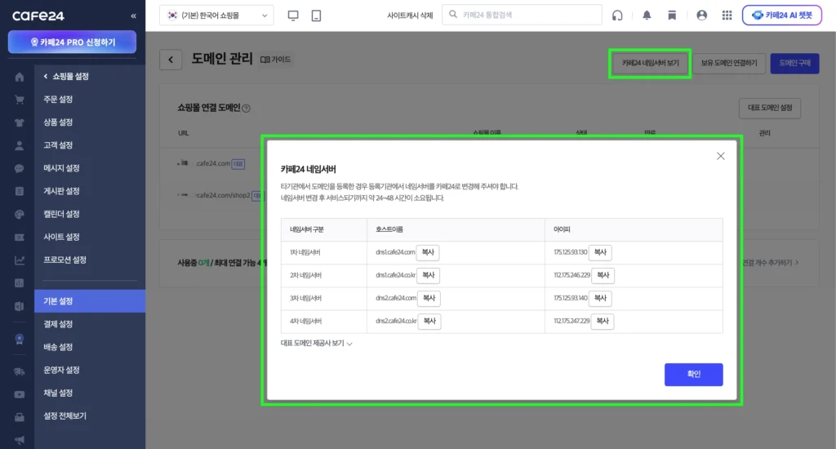Click the help icon beside 쇼핑몰 연결 도메인

tap(247, 109)
